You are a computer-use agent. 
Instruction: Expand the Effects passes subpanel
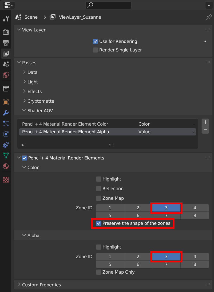coord(24,91)
